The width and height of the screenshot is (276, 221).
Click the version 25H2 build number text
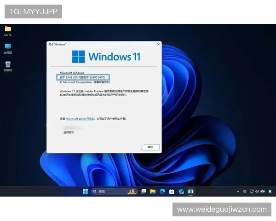[82, 77]
